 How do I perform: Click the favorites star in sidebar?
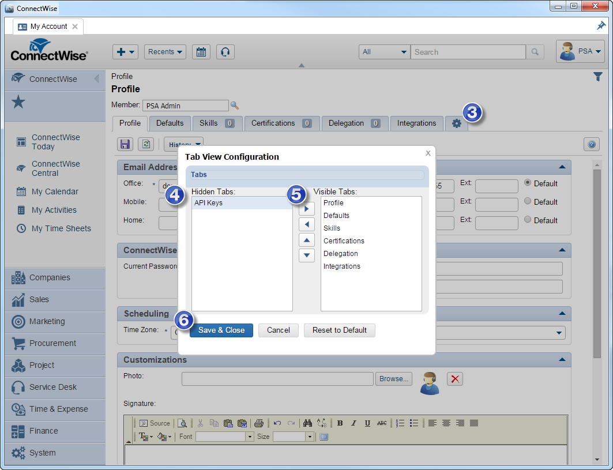coord(18,103)
